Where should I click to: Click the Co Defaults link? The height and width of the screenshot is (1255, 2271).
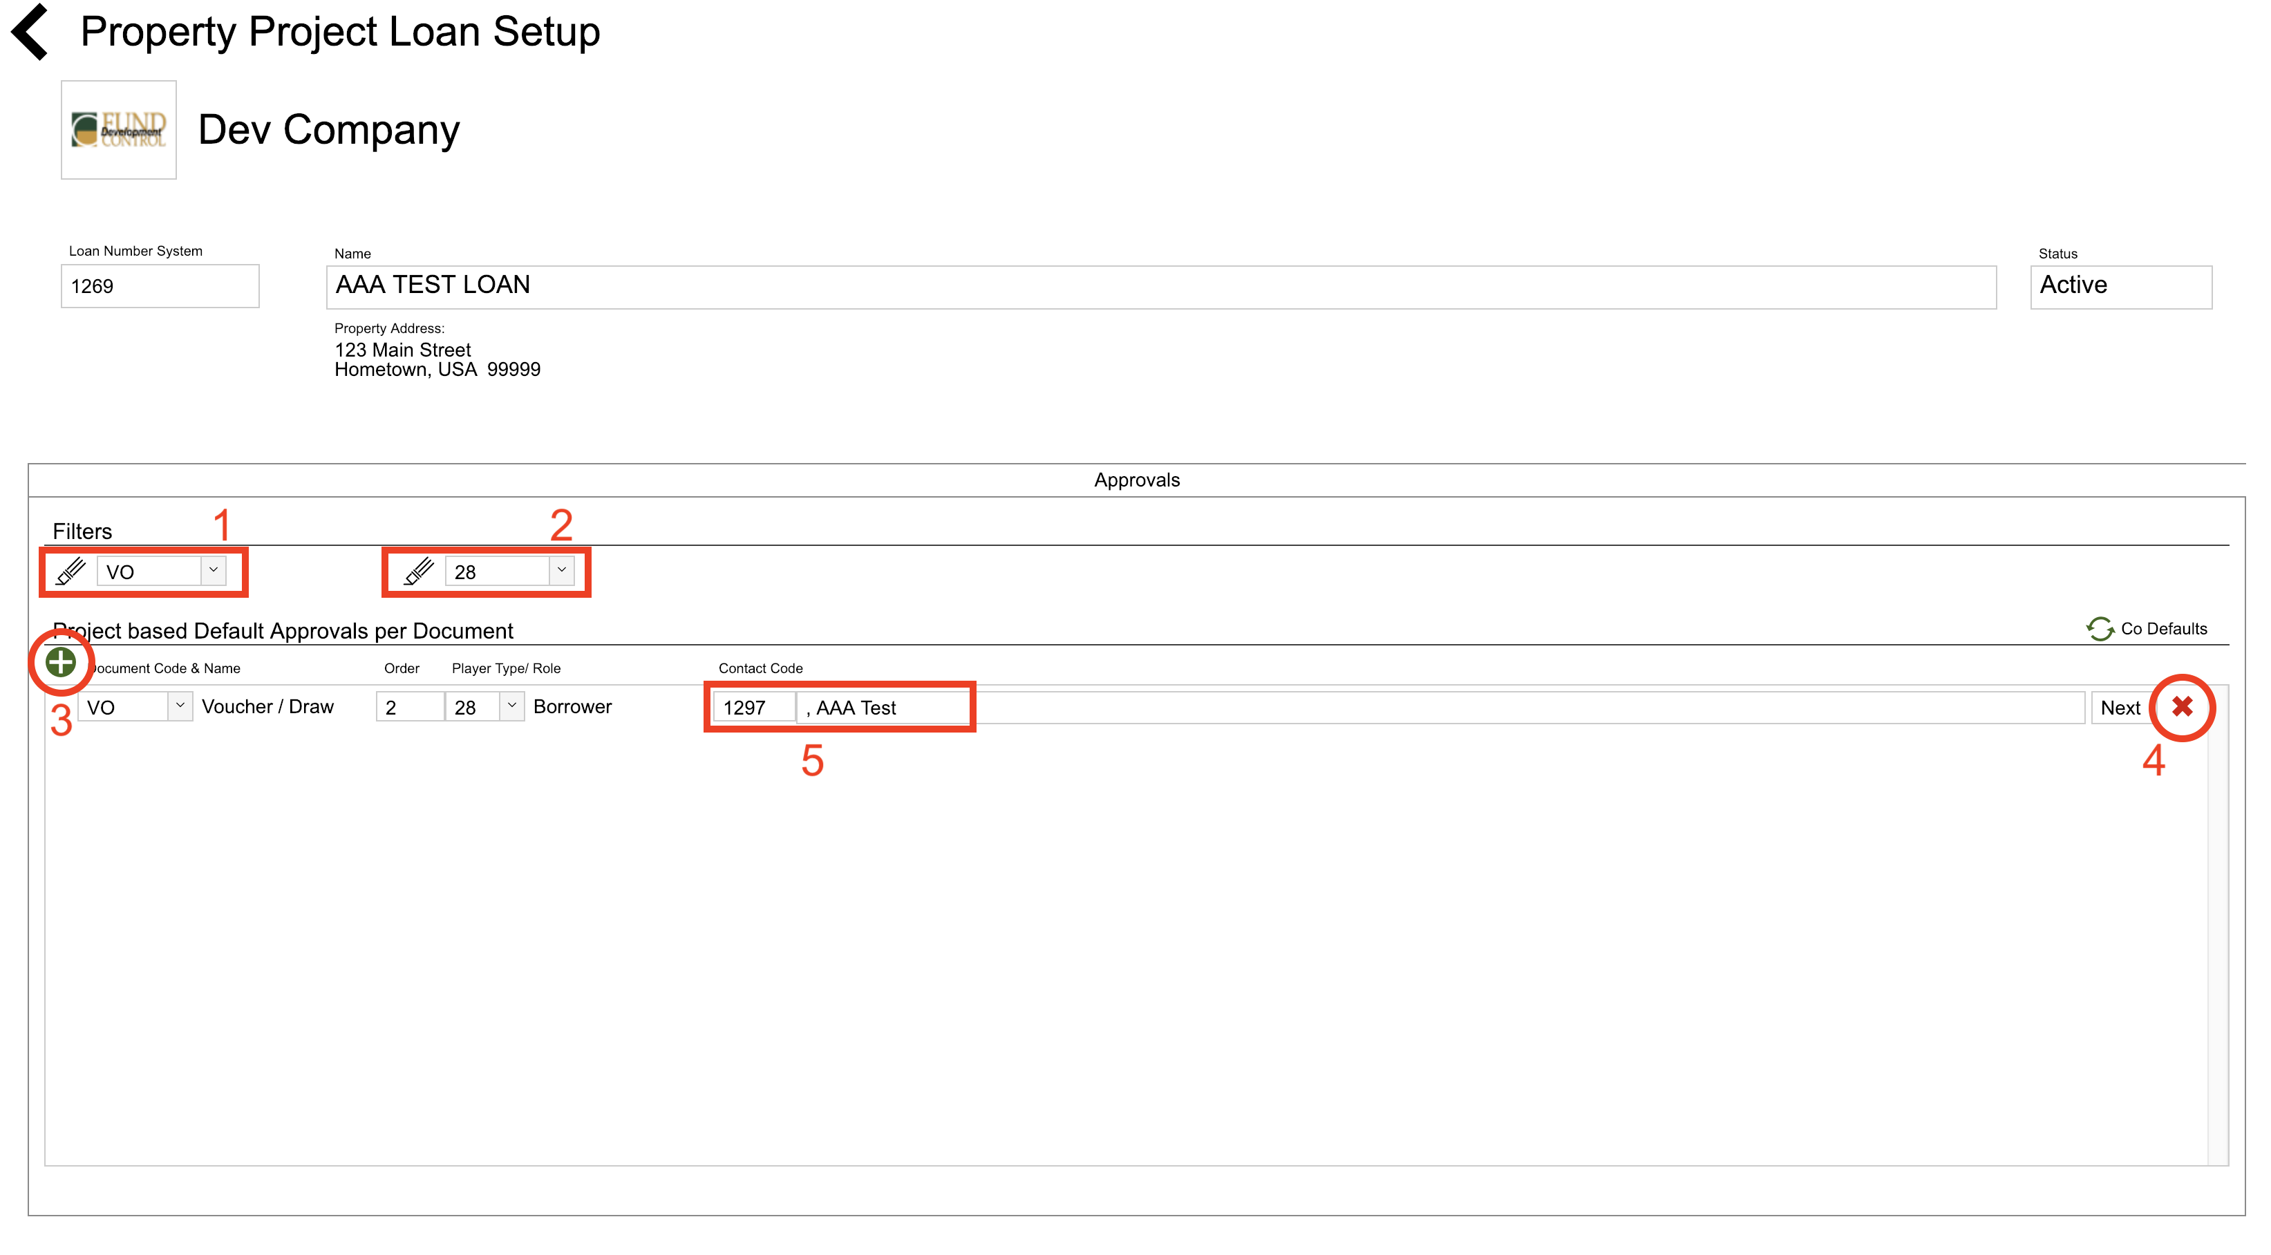2163,628
